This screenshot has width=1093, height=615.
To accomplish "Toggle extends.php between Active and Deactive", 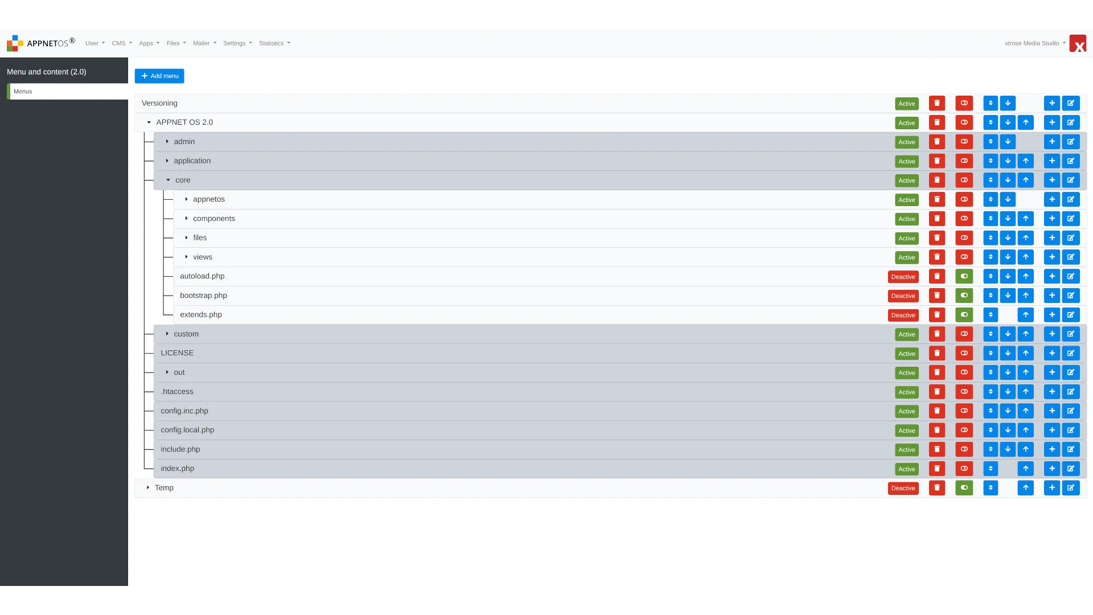I will (x=964, y=315).
